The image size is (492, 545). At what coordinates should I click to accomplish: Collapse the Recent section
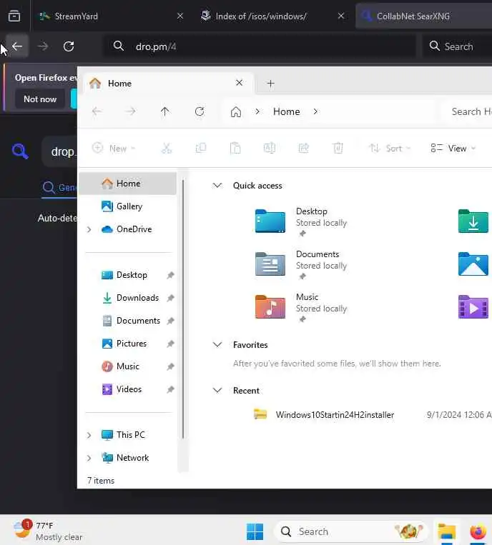pyautogui.click(x=217, y=390)
